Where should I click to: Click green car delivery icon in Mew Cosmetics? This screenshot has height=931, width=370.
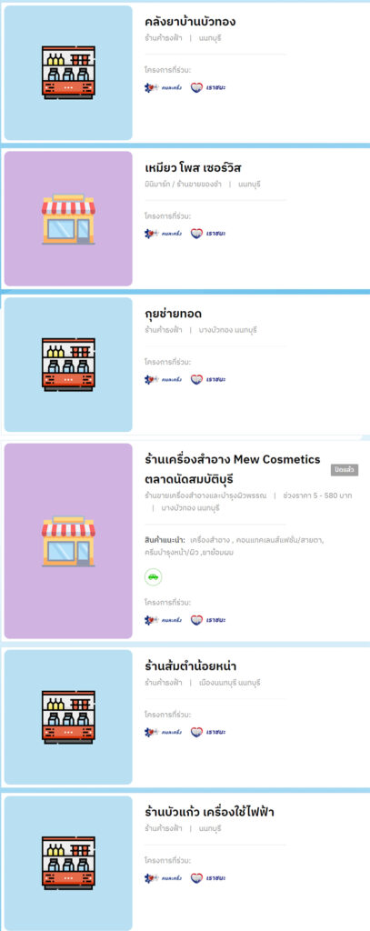(154, 576)
